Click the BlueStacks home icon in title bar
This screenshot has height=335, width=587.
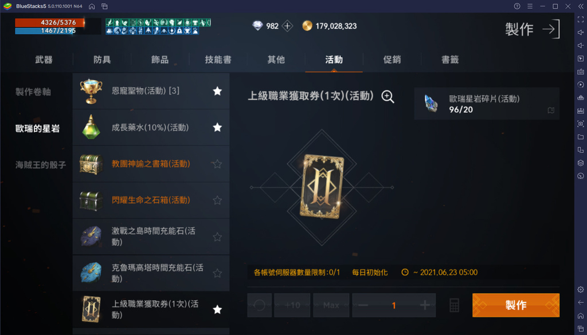[92, 6]
